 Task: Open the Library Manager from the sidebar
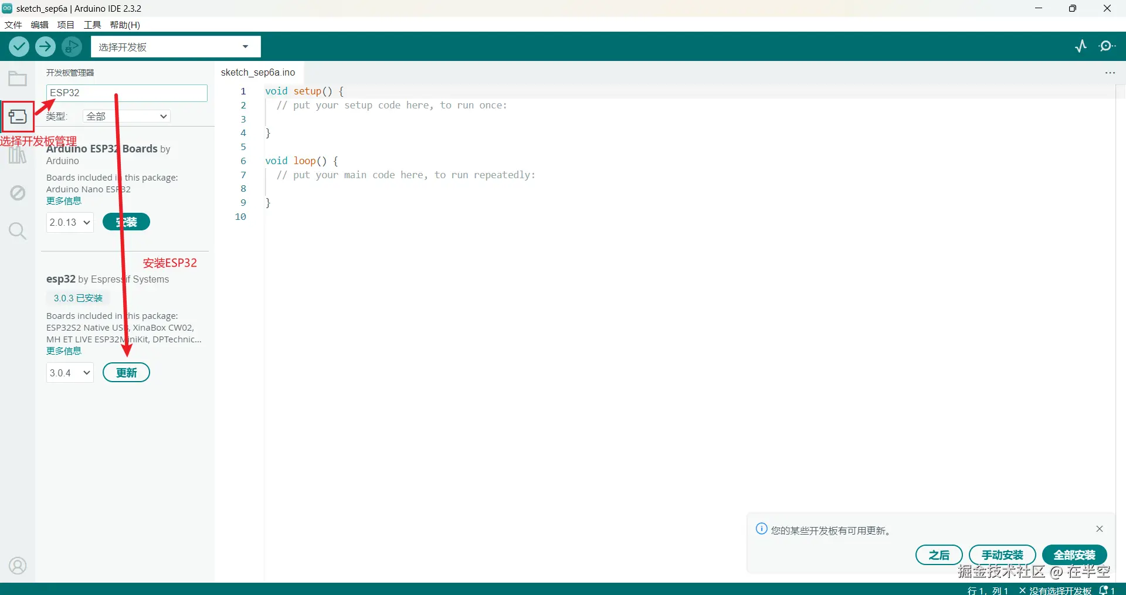(x=18, y=154)
